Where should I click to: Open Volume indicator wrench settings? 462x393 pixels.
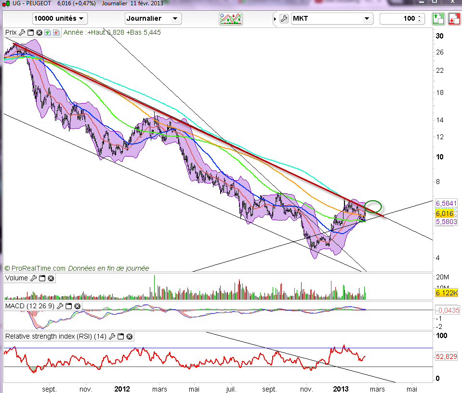click(x=34, y=278)
